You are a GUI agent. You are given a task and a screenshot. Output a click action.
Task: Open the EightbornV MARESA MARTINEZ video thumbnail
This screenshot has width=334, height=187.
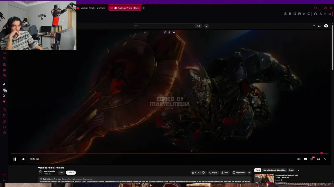tap(264, 178)
